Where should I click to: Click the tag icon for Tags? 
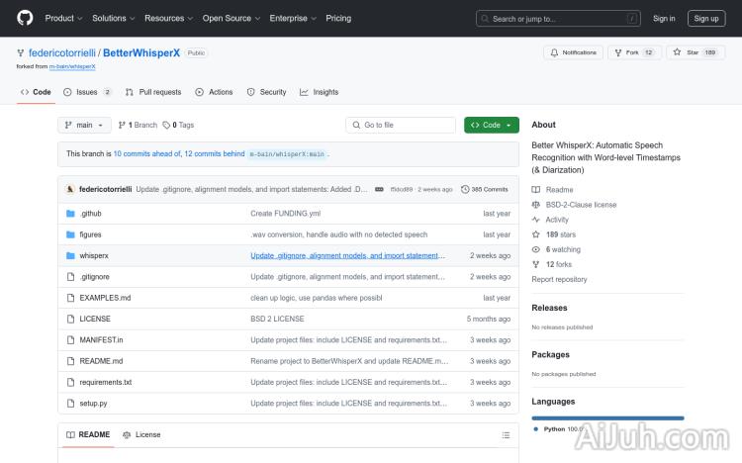pyautogui.click(x=166, y=126)
